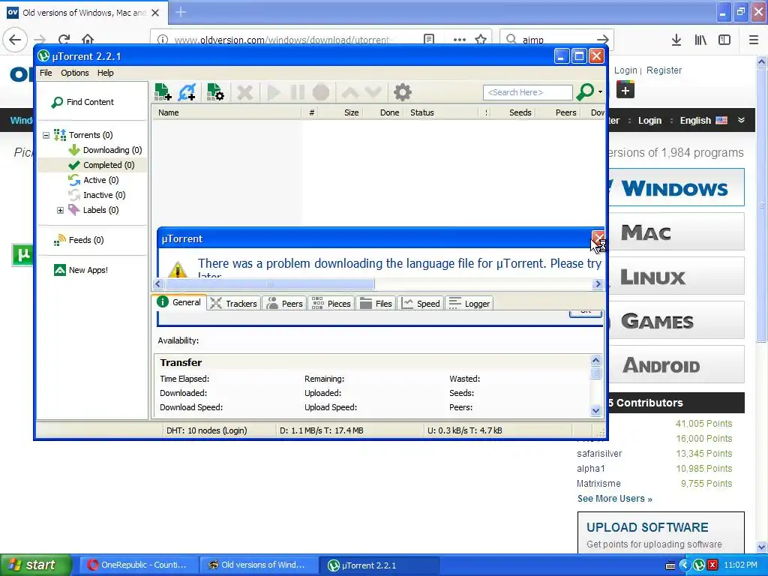Select Torrents (0) in sidebar
The height and width of the screenshot is (576, 768).
pyautogui.click(x=83, y=135)
